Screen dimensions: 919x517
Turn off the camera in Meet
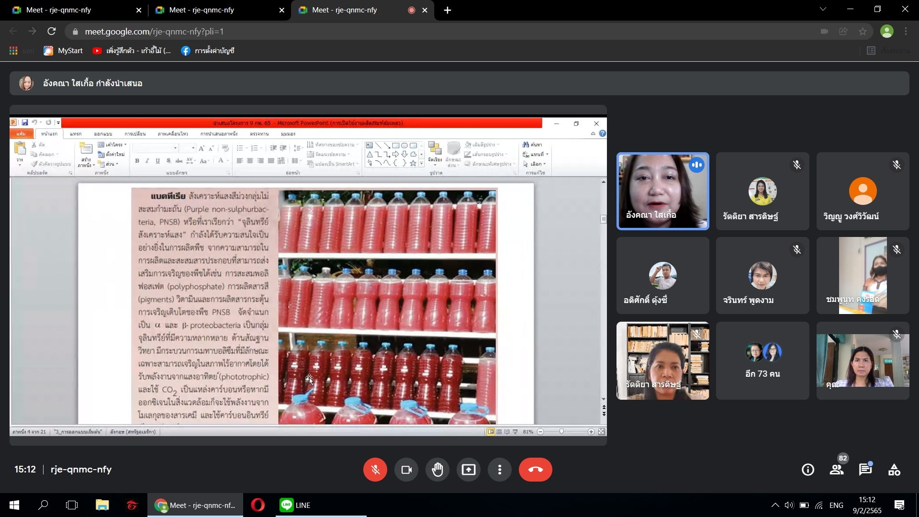(406, 470)
